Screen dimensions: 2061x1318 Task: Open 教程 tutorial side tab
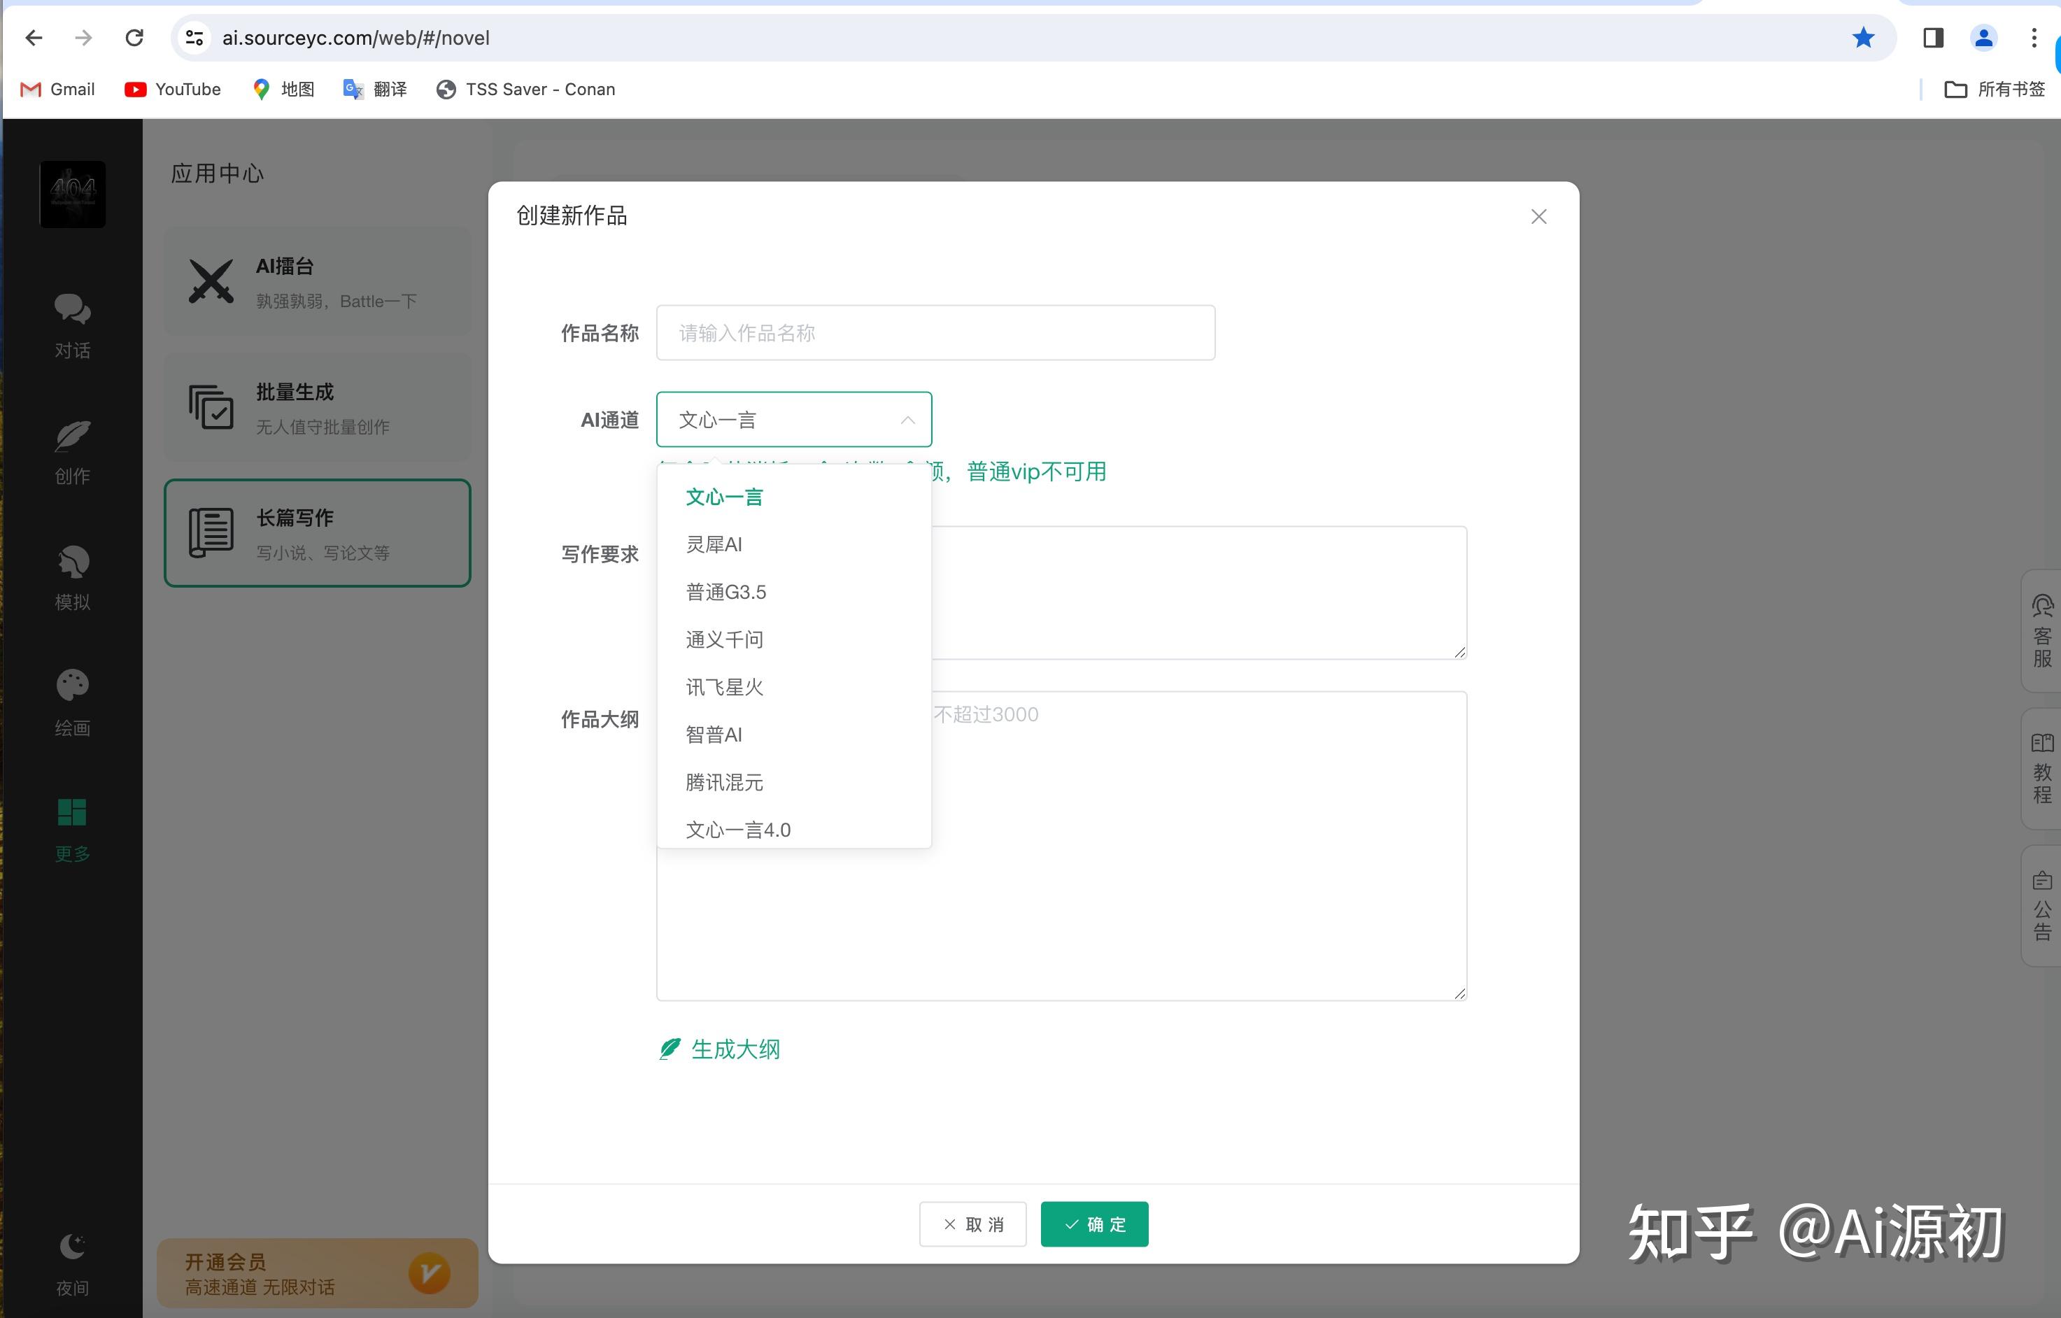tap(2042, 769)
